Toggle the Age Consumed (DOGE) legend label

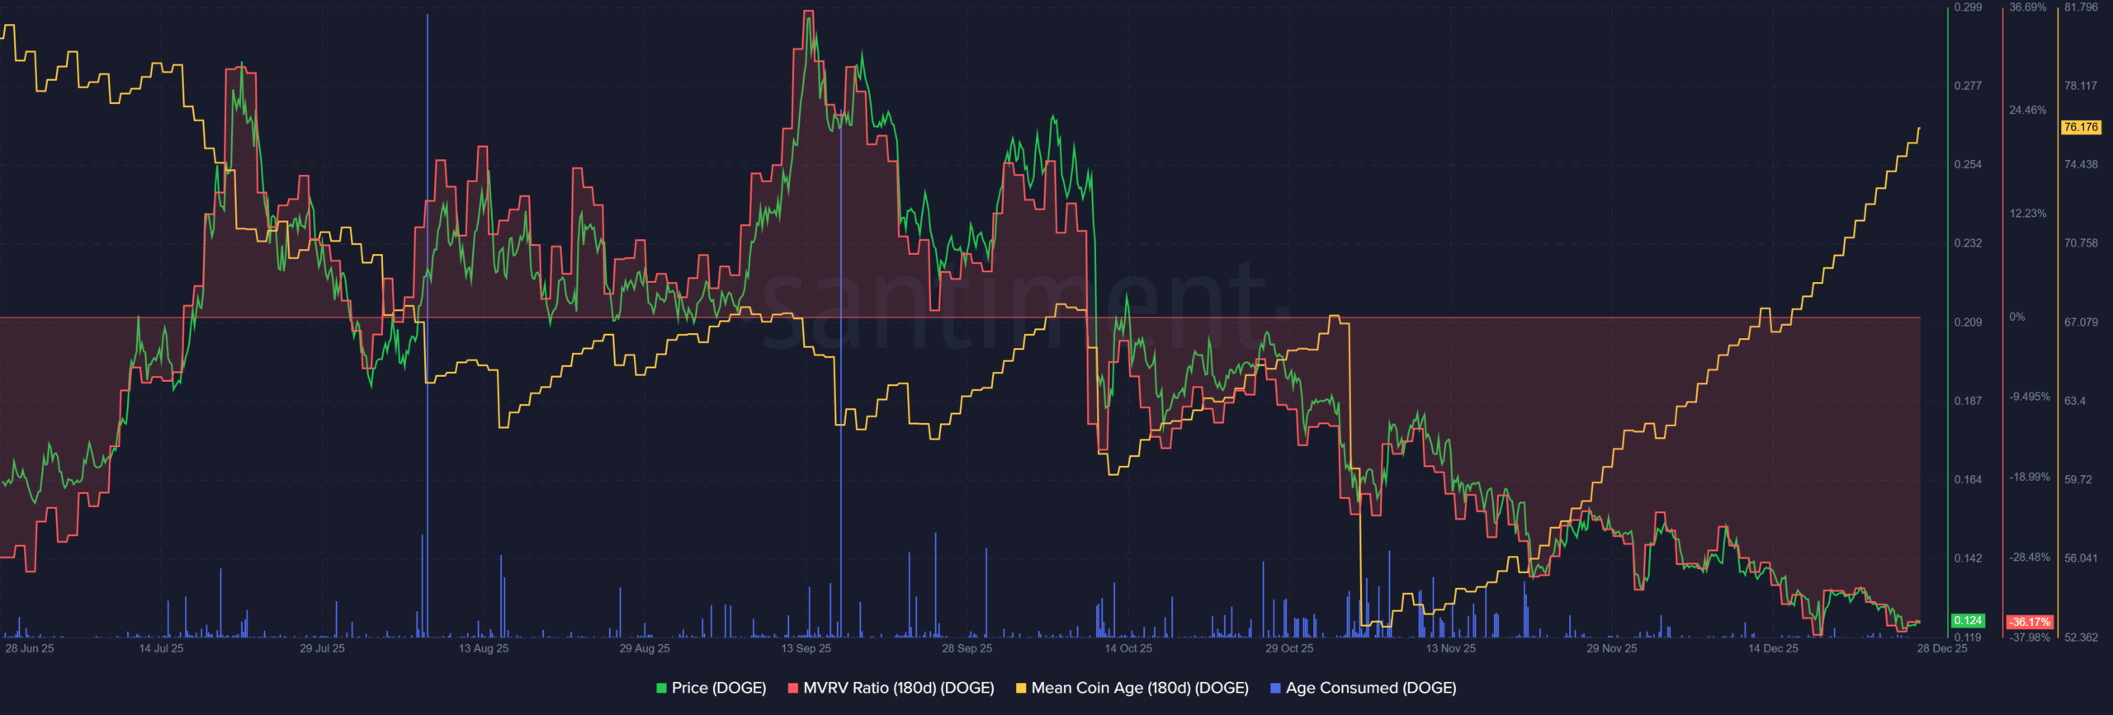point(1370,688)
